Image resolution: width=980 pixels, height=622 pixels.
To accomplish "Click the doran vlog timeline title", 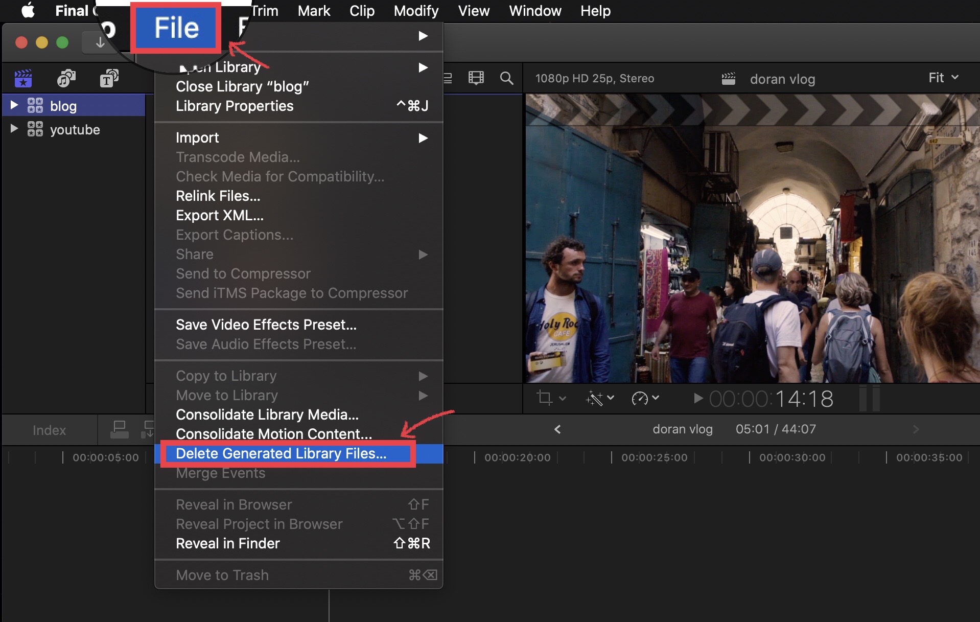I will click(682, 429).
